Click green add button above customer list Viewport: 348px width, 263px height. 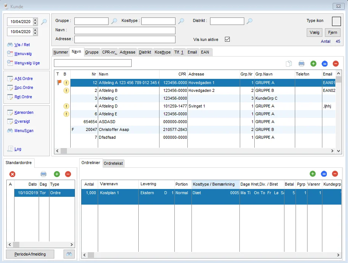[x=313, y=64]
